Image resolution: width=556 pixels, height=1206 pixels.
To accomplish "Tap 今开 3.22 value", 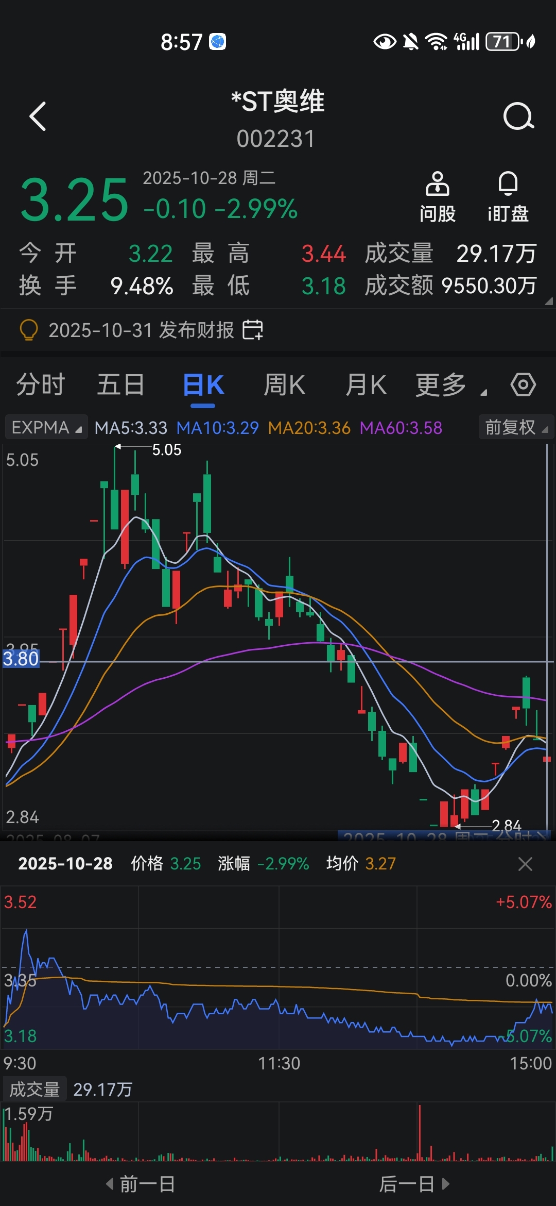I will [x=150, y=254].
